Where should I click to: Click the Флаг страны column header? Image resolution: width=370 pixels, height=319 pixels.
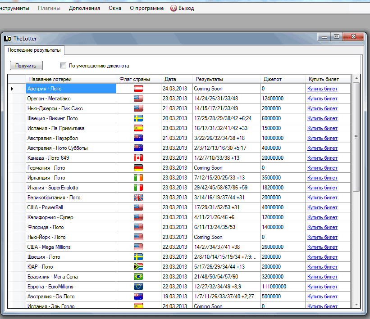[138, 79]
